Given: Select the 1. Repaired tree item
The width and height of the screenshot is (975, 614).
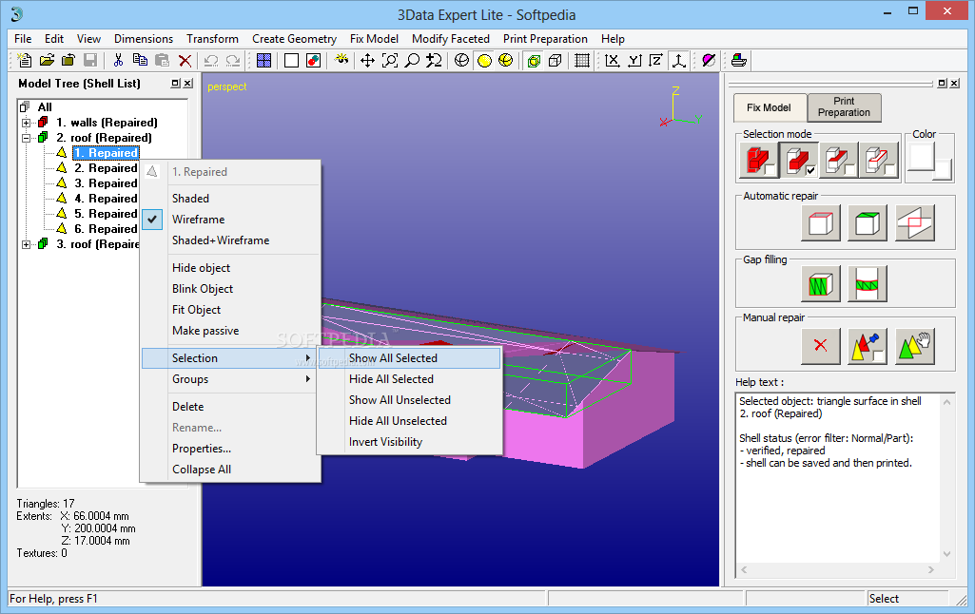Looking at the screenshot, I should [x=106, y=153].
